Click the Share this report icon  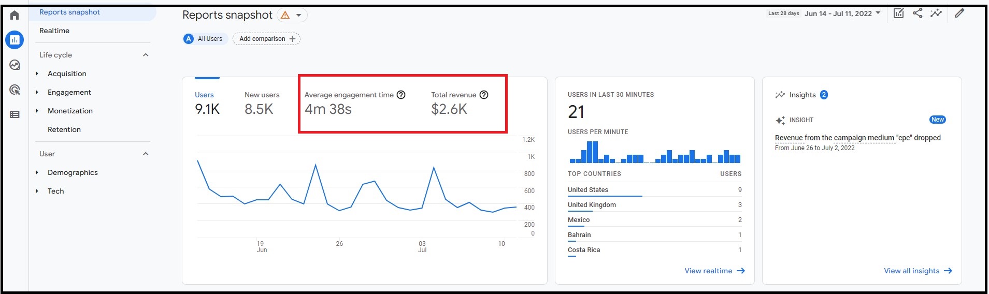917,13
